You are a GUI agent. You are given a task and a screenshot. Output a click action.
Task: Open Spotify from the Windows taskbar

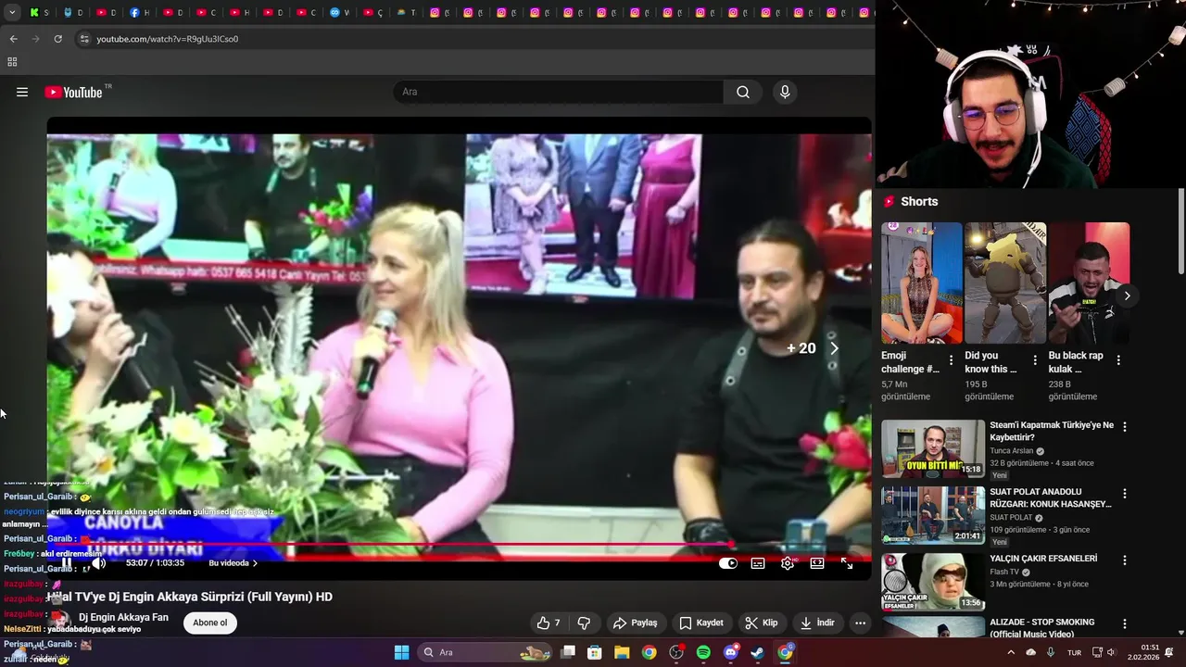703,652
